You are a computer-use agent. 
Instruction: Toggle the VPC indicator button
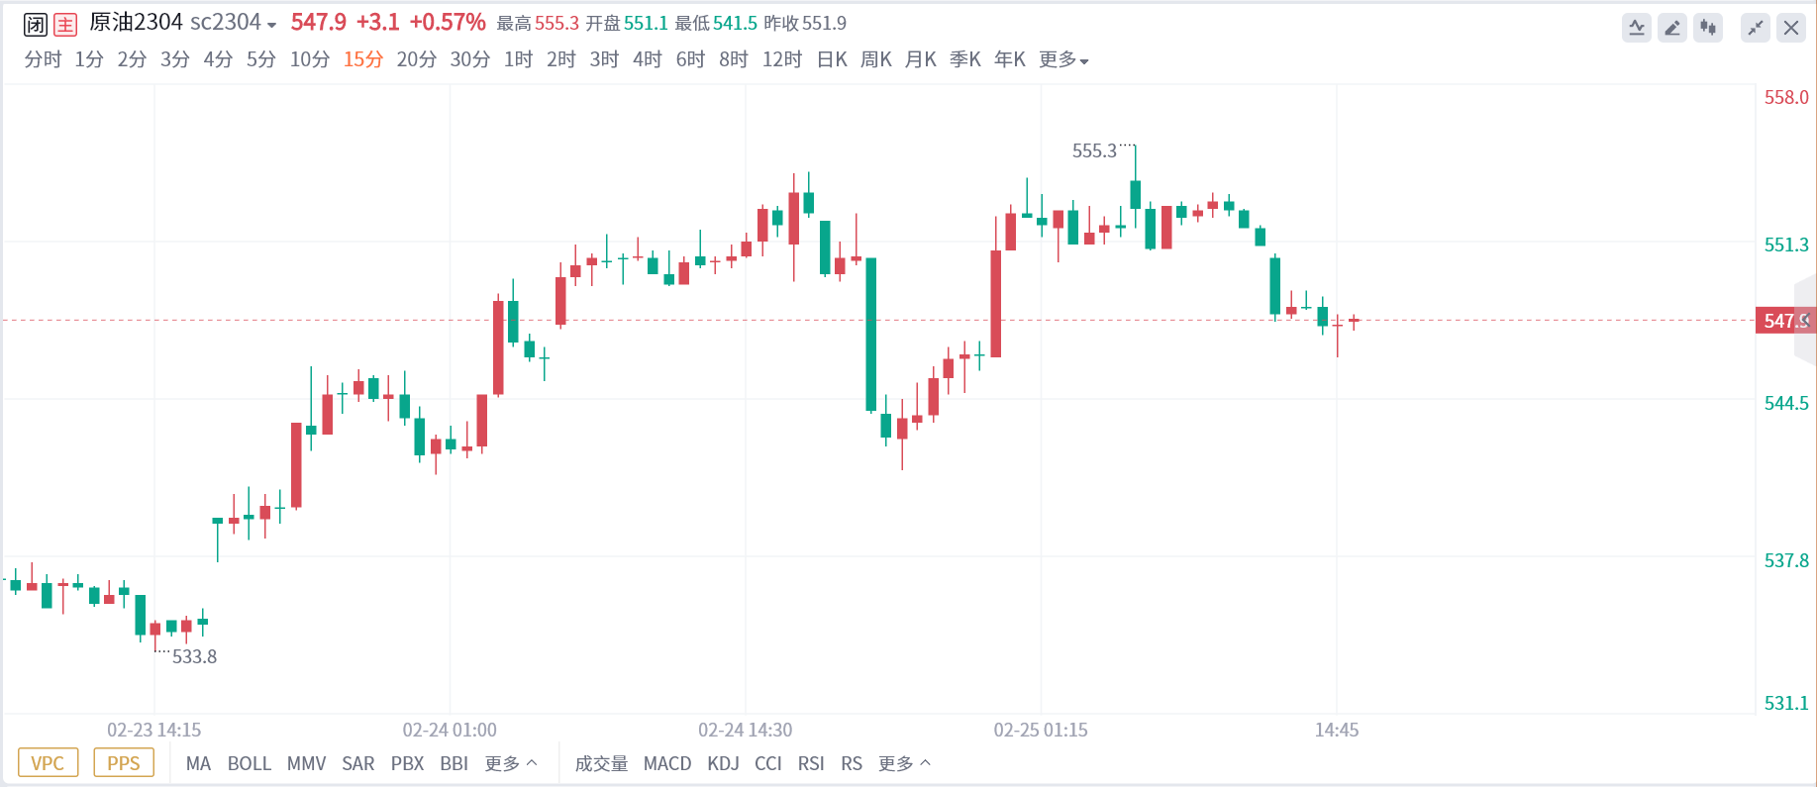48,763
